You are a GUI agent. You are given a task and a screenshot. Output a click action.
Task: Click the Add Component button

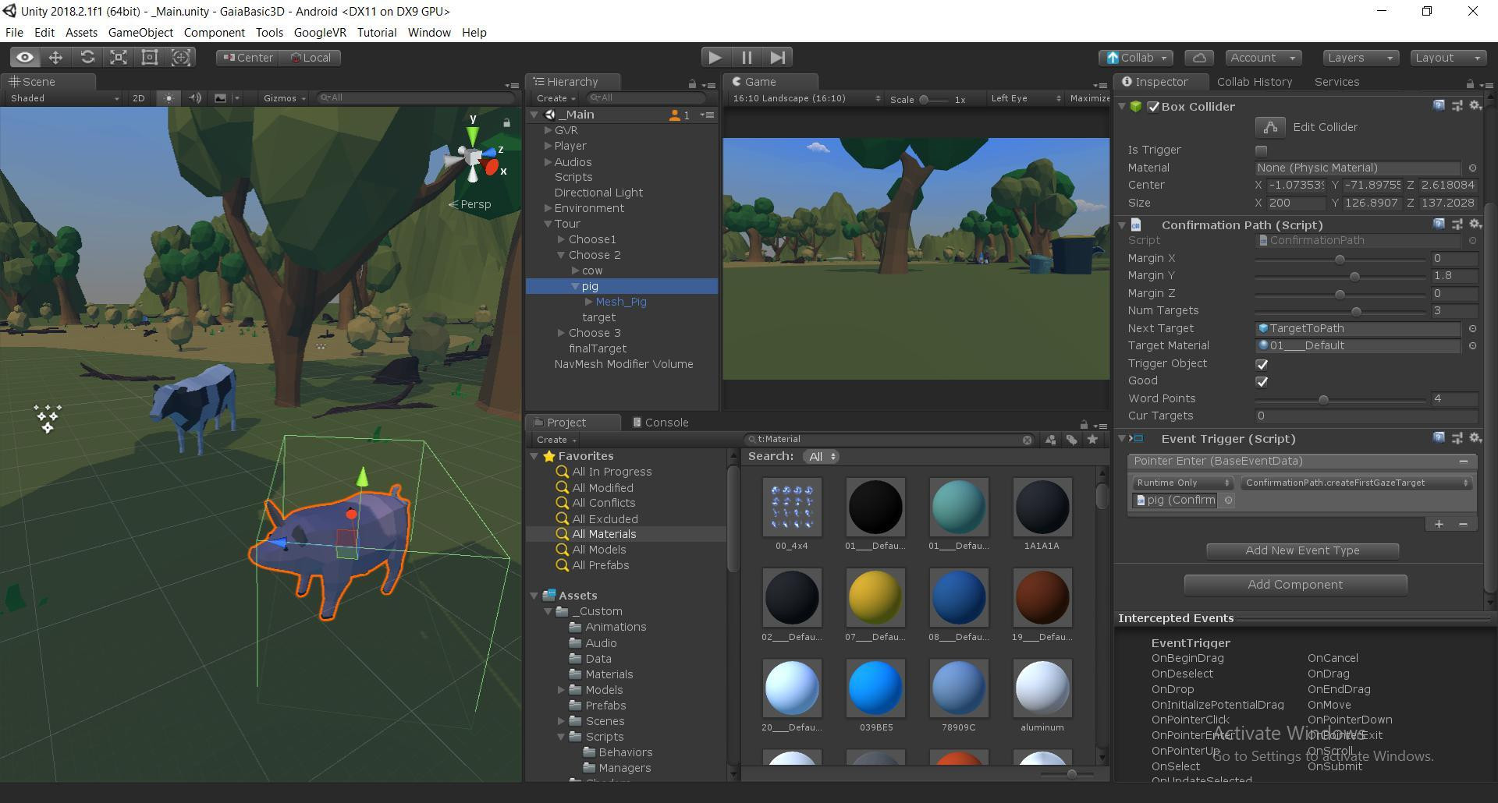pos(1295,585)
